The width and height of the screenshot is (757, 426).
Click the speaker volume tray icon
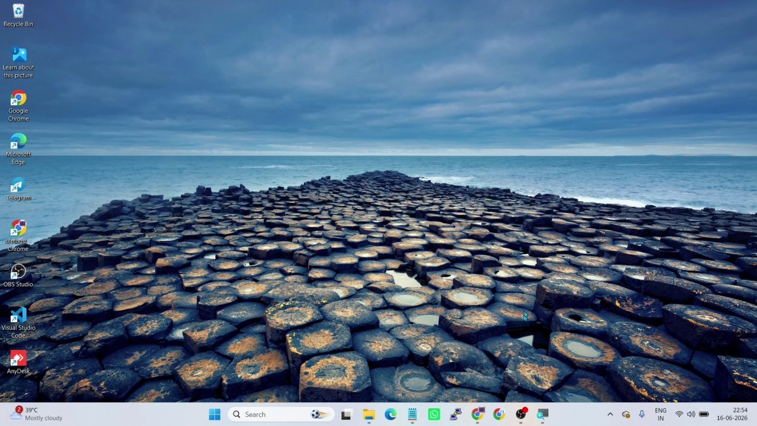coord(691,414)
